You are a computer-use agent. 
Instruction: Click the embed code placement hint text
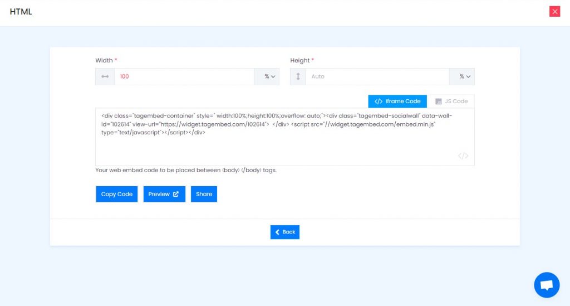(186, 170)
